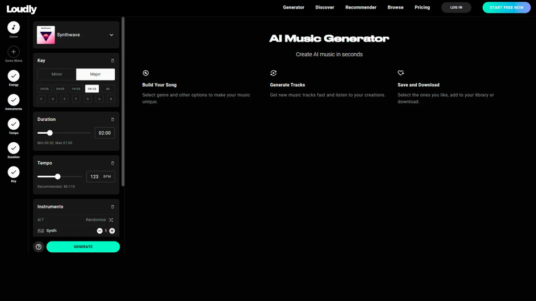The width and height of the screenshot is (536, 301).
Task: Select the G key
Action: 88,99
